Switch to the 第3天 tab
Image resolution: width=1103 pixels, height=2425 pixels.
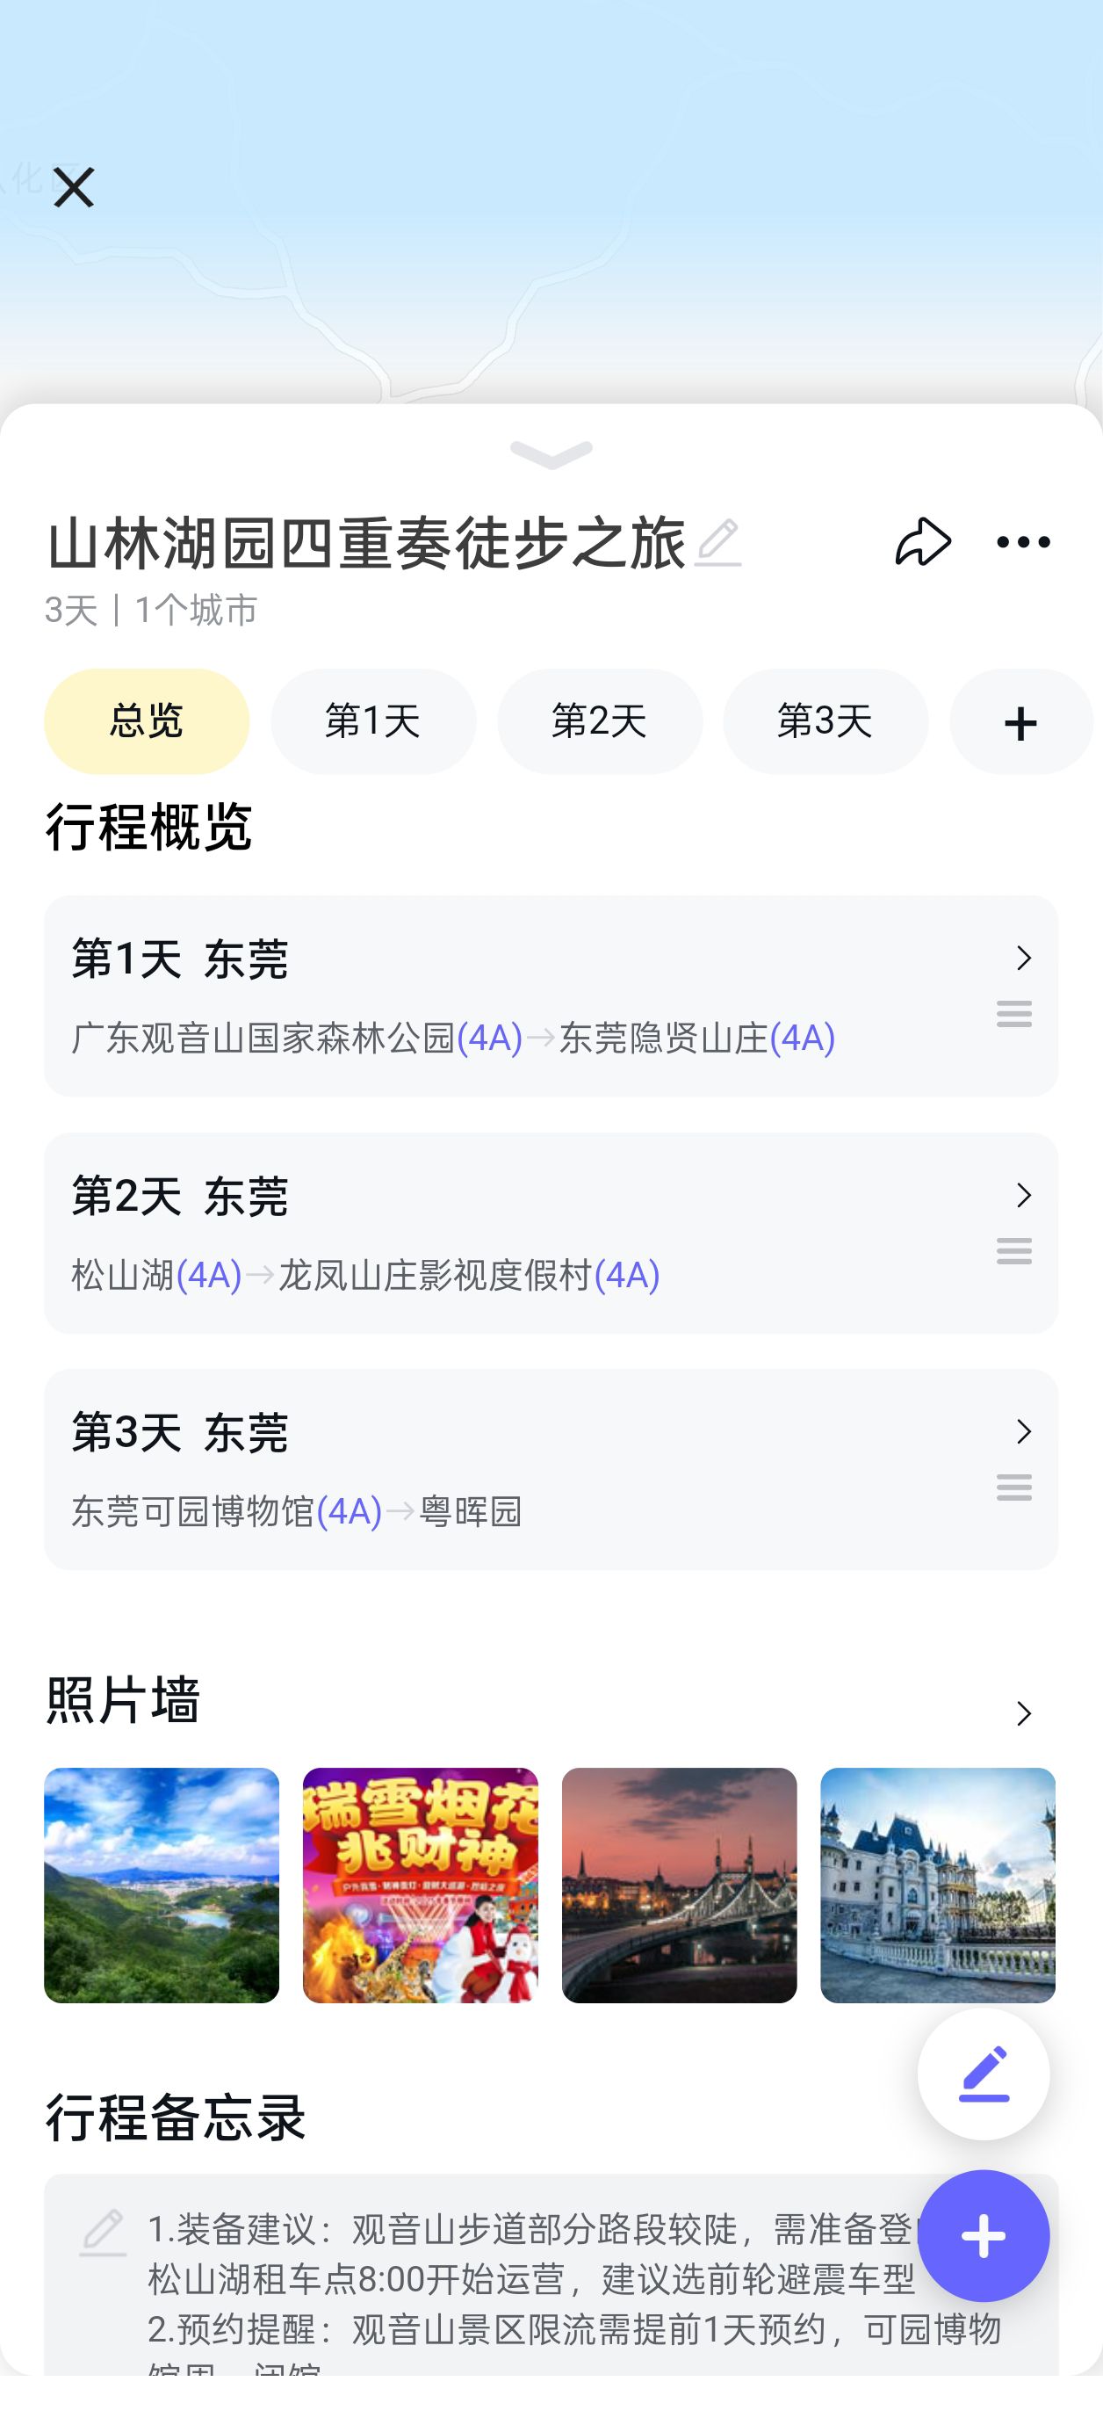pyautogui.click(x=825, y=722)
